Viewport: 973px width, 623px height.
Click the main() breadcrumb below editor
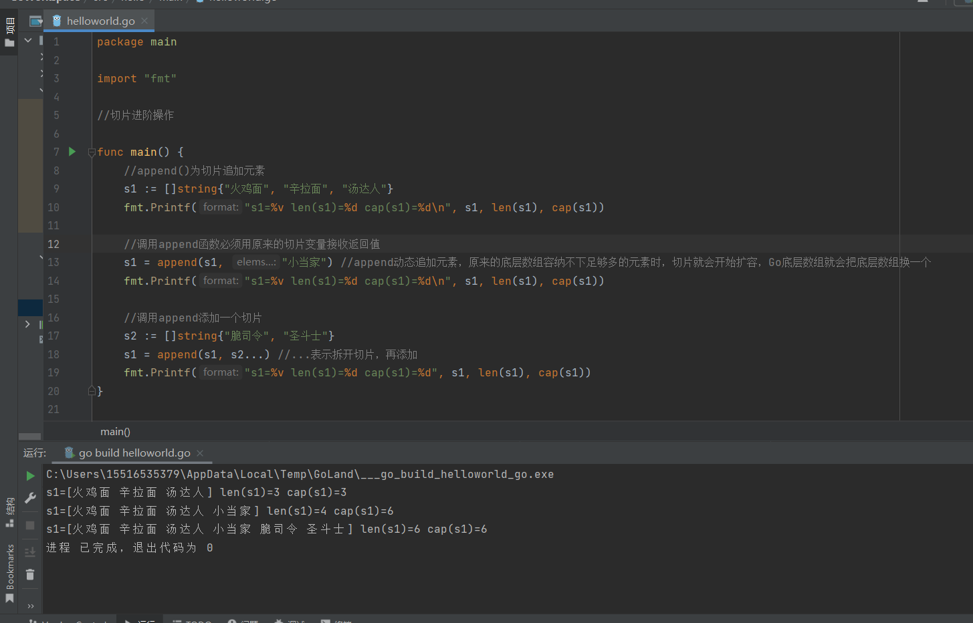click(x=115, y=432)
